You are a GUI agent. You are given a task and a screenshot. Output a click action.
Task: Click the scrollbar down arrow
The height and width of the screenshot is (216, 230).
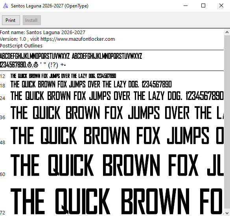pos(227,213)
